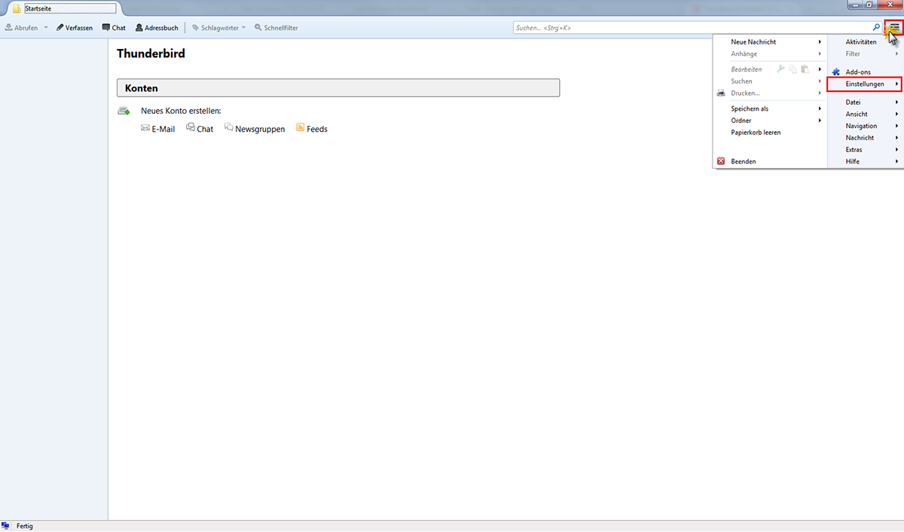The height and width of the screenshot is (532, 904).
Task: Click the paste clipboard icon in Bearbeiten row
Action: point(805,69)
